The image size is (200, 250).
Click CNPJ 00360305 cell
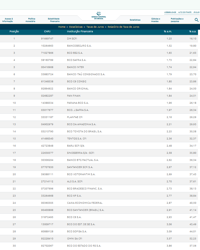(x=47, y=203)
